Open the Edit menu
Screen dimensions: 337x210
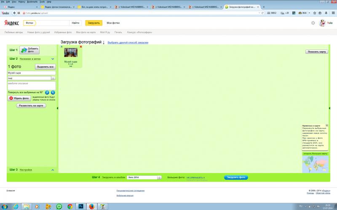pyautogui.click(x=8, y=2)
